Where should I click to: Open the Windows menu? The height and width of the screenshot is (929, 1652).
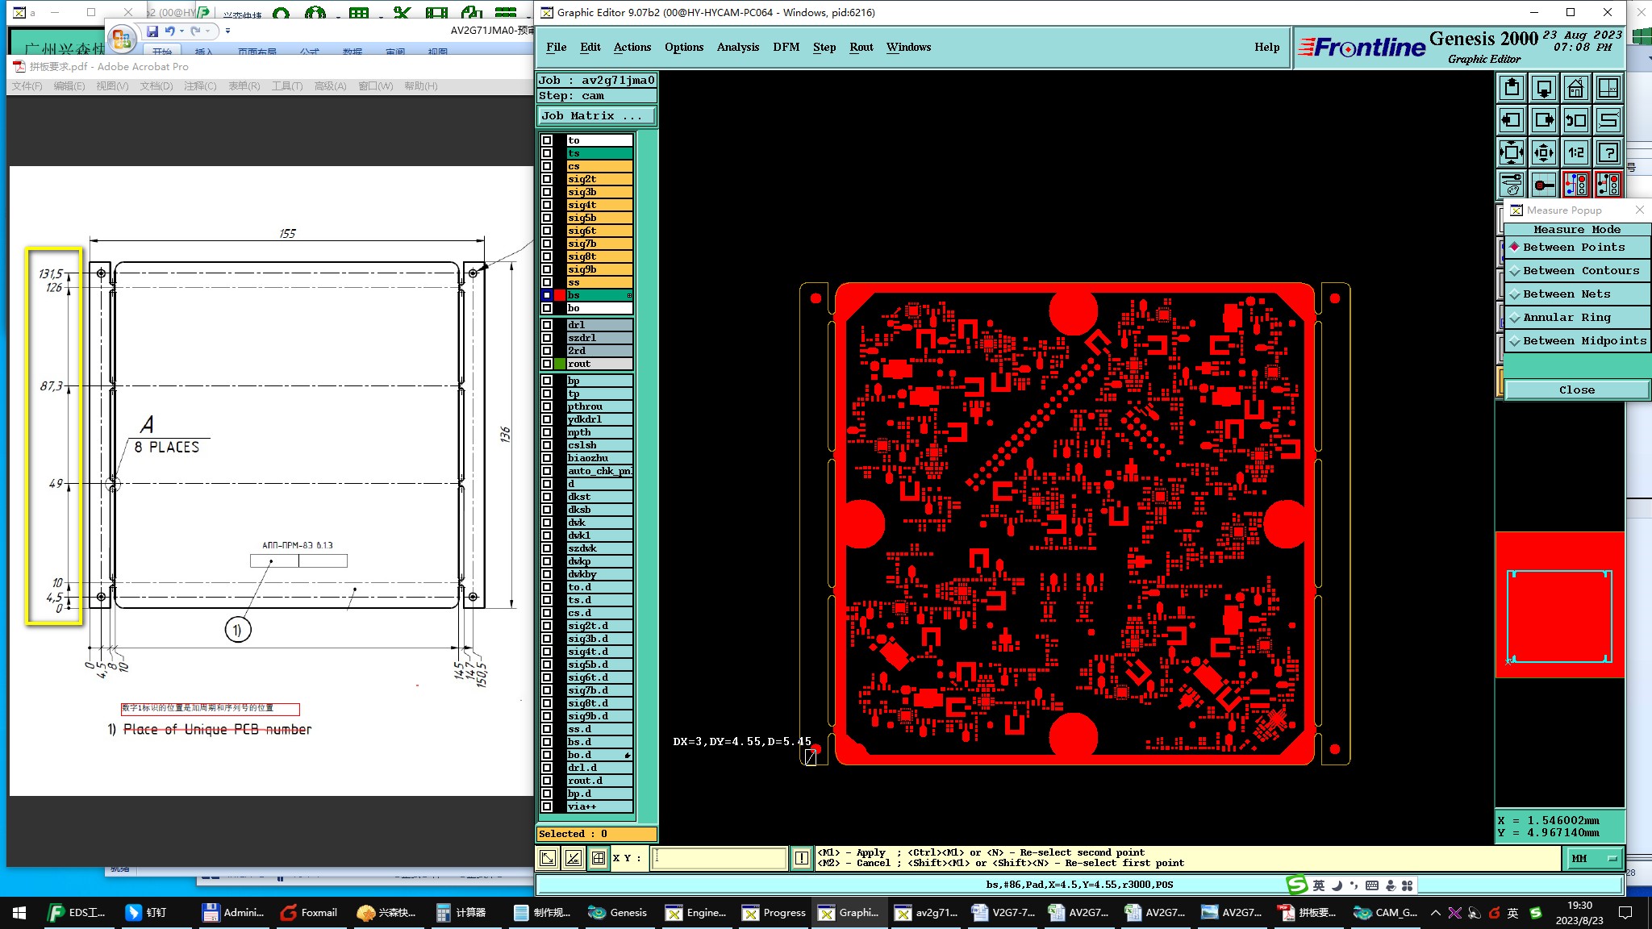point(908,48)
